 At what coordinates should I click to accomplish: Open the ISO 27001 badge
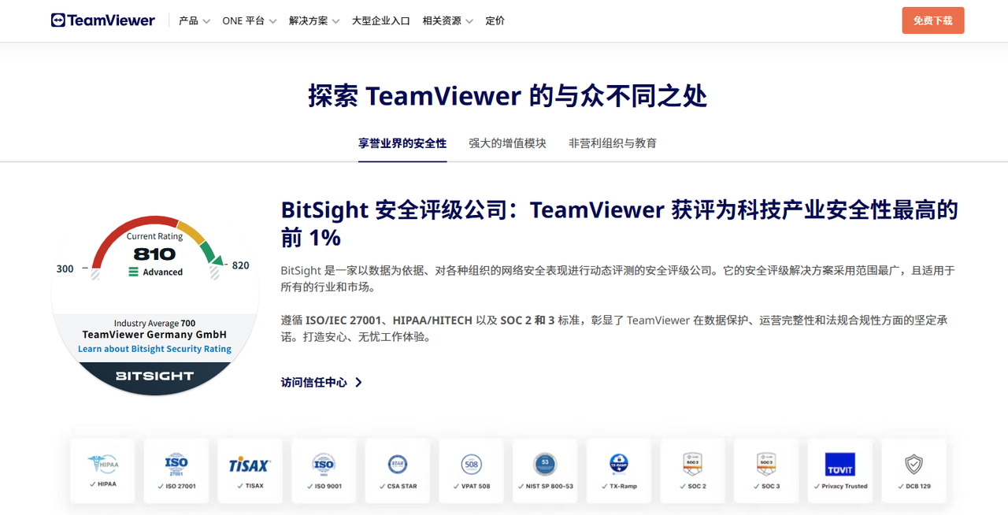(x=176, y=471)
